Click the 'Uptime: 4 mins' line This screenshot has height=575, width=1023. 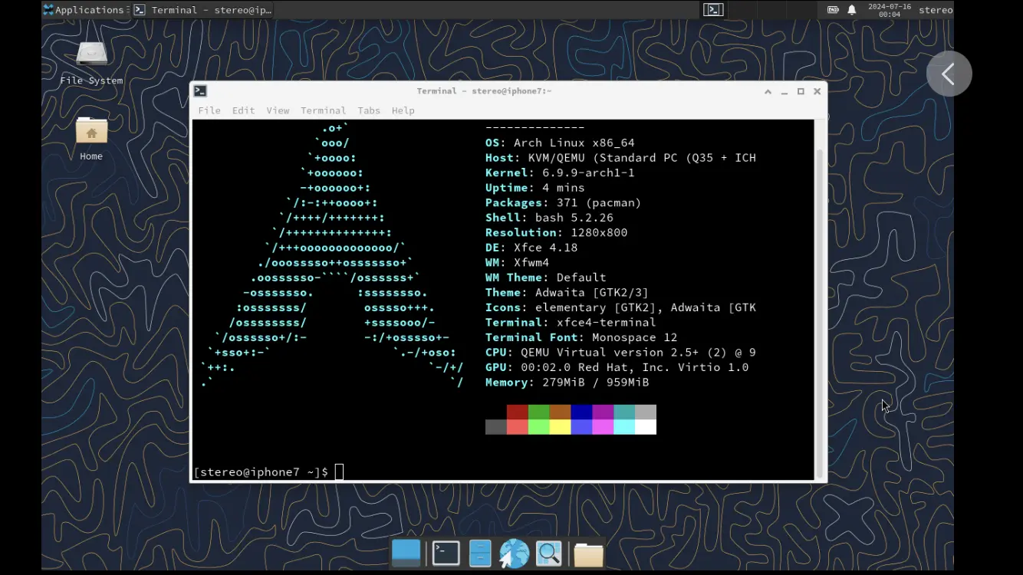535,188
